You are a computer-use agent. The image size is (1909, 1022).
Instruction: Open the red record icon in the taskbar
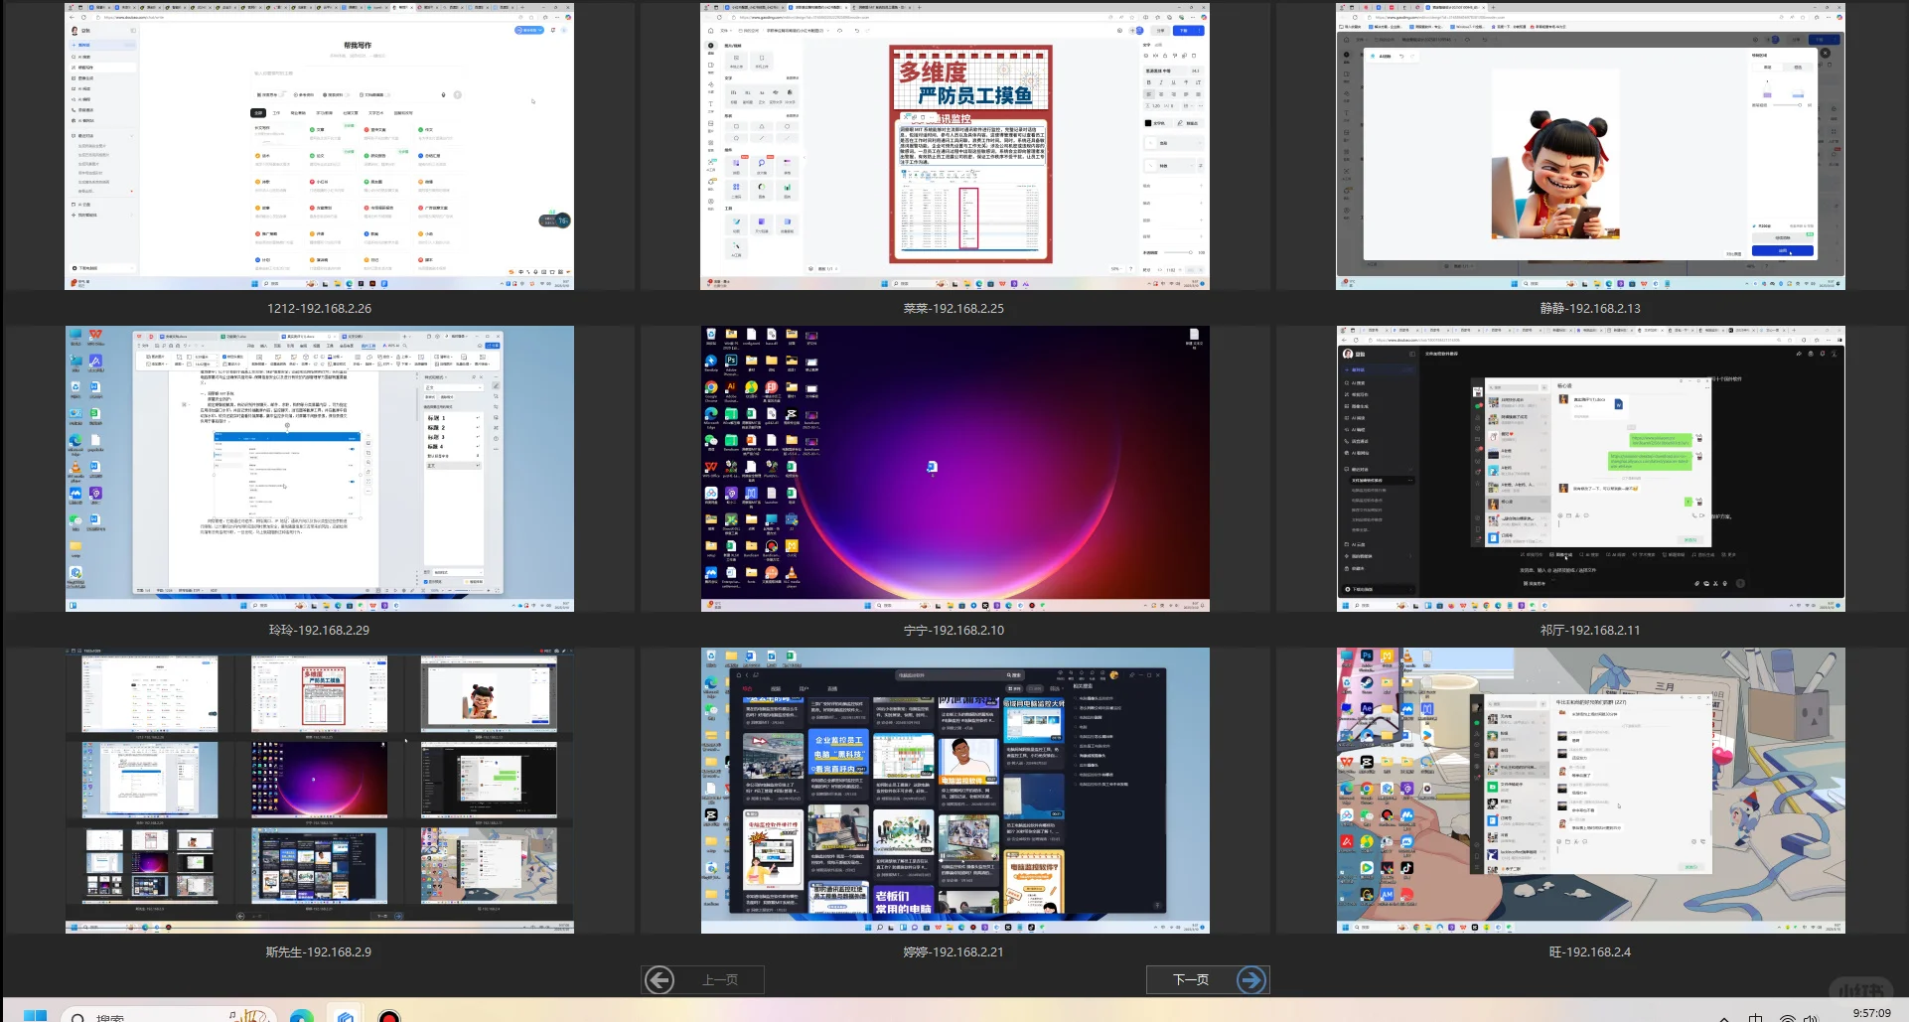tap(389, 1016)
